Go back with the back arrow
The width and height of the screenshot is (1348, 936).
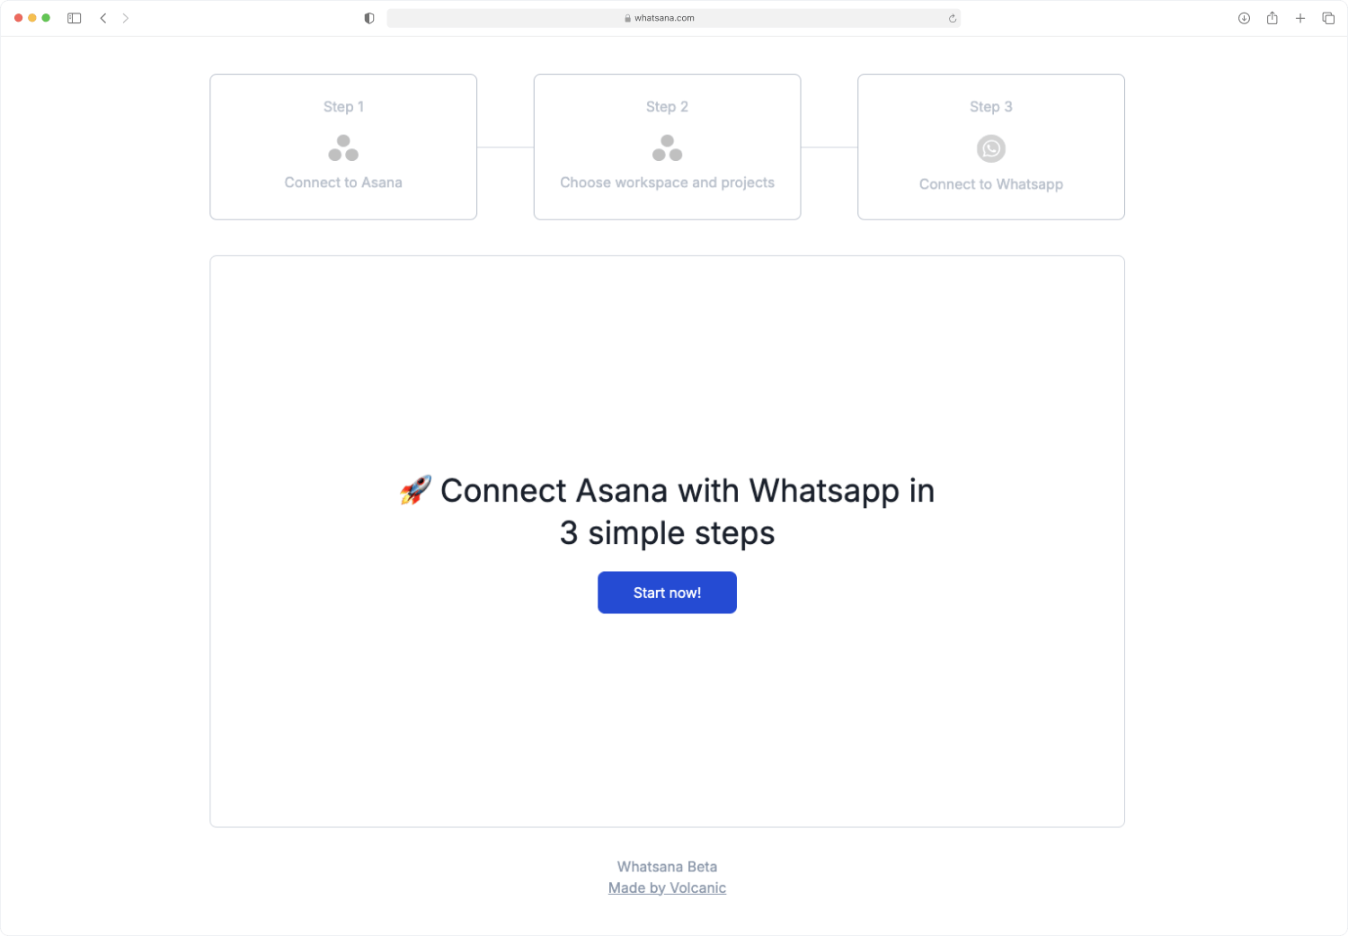(103, 18)
